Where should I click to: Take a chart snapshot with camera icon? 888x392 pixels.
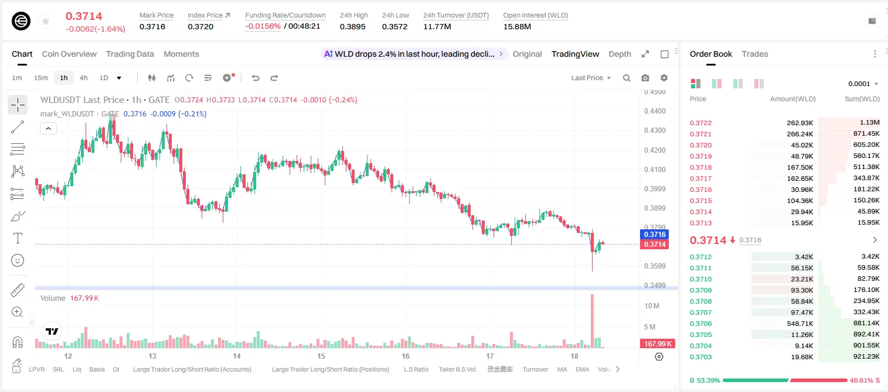pos(645,78)
